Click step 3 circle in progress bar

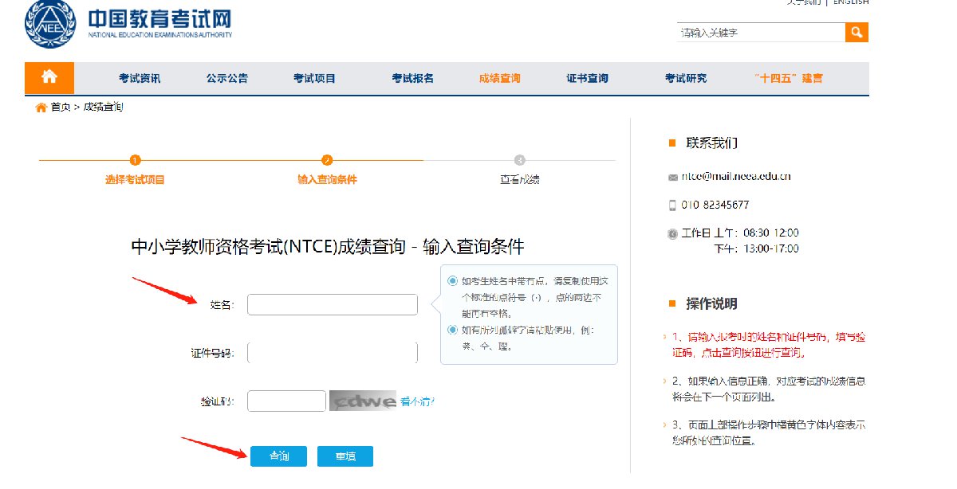(520, 160)
